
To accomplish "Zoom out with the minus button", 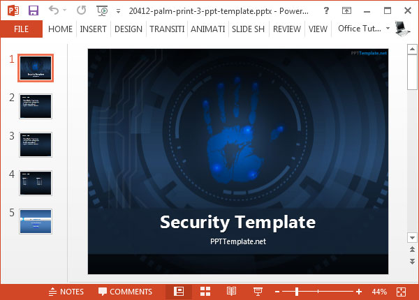I will click(277, 292).
